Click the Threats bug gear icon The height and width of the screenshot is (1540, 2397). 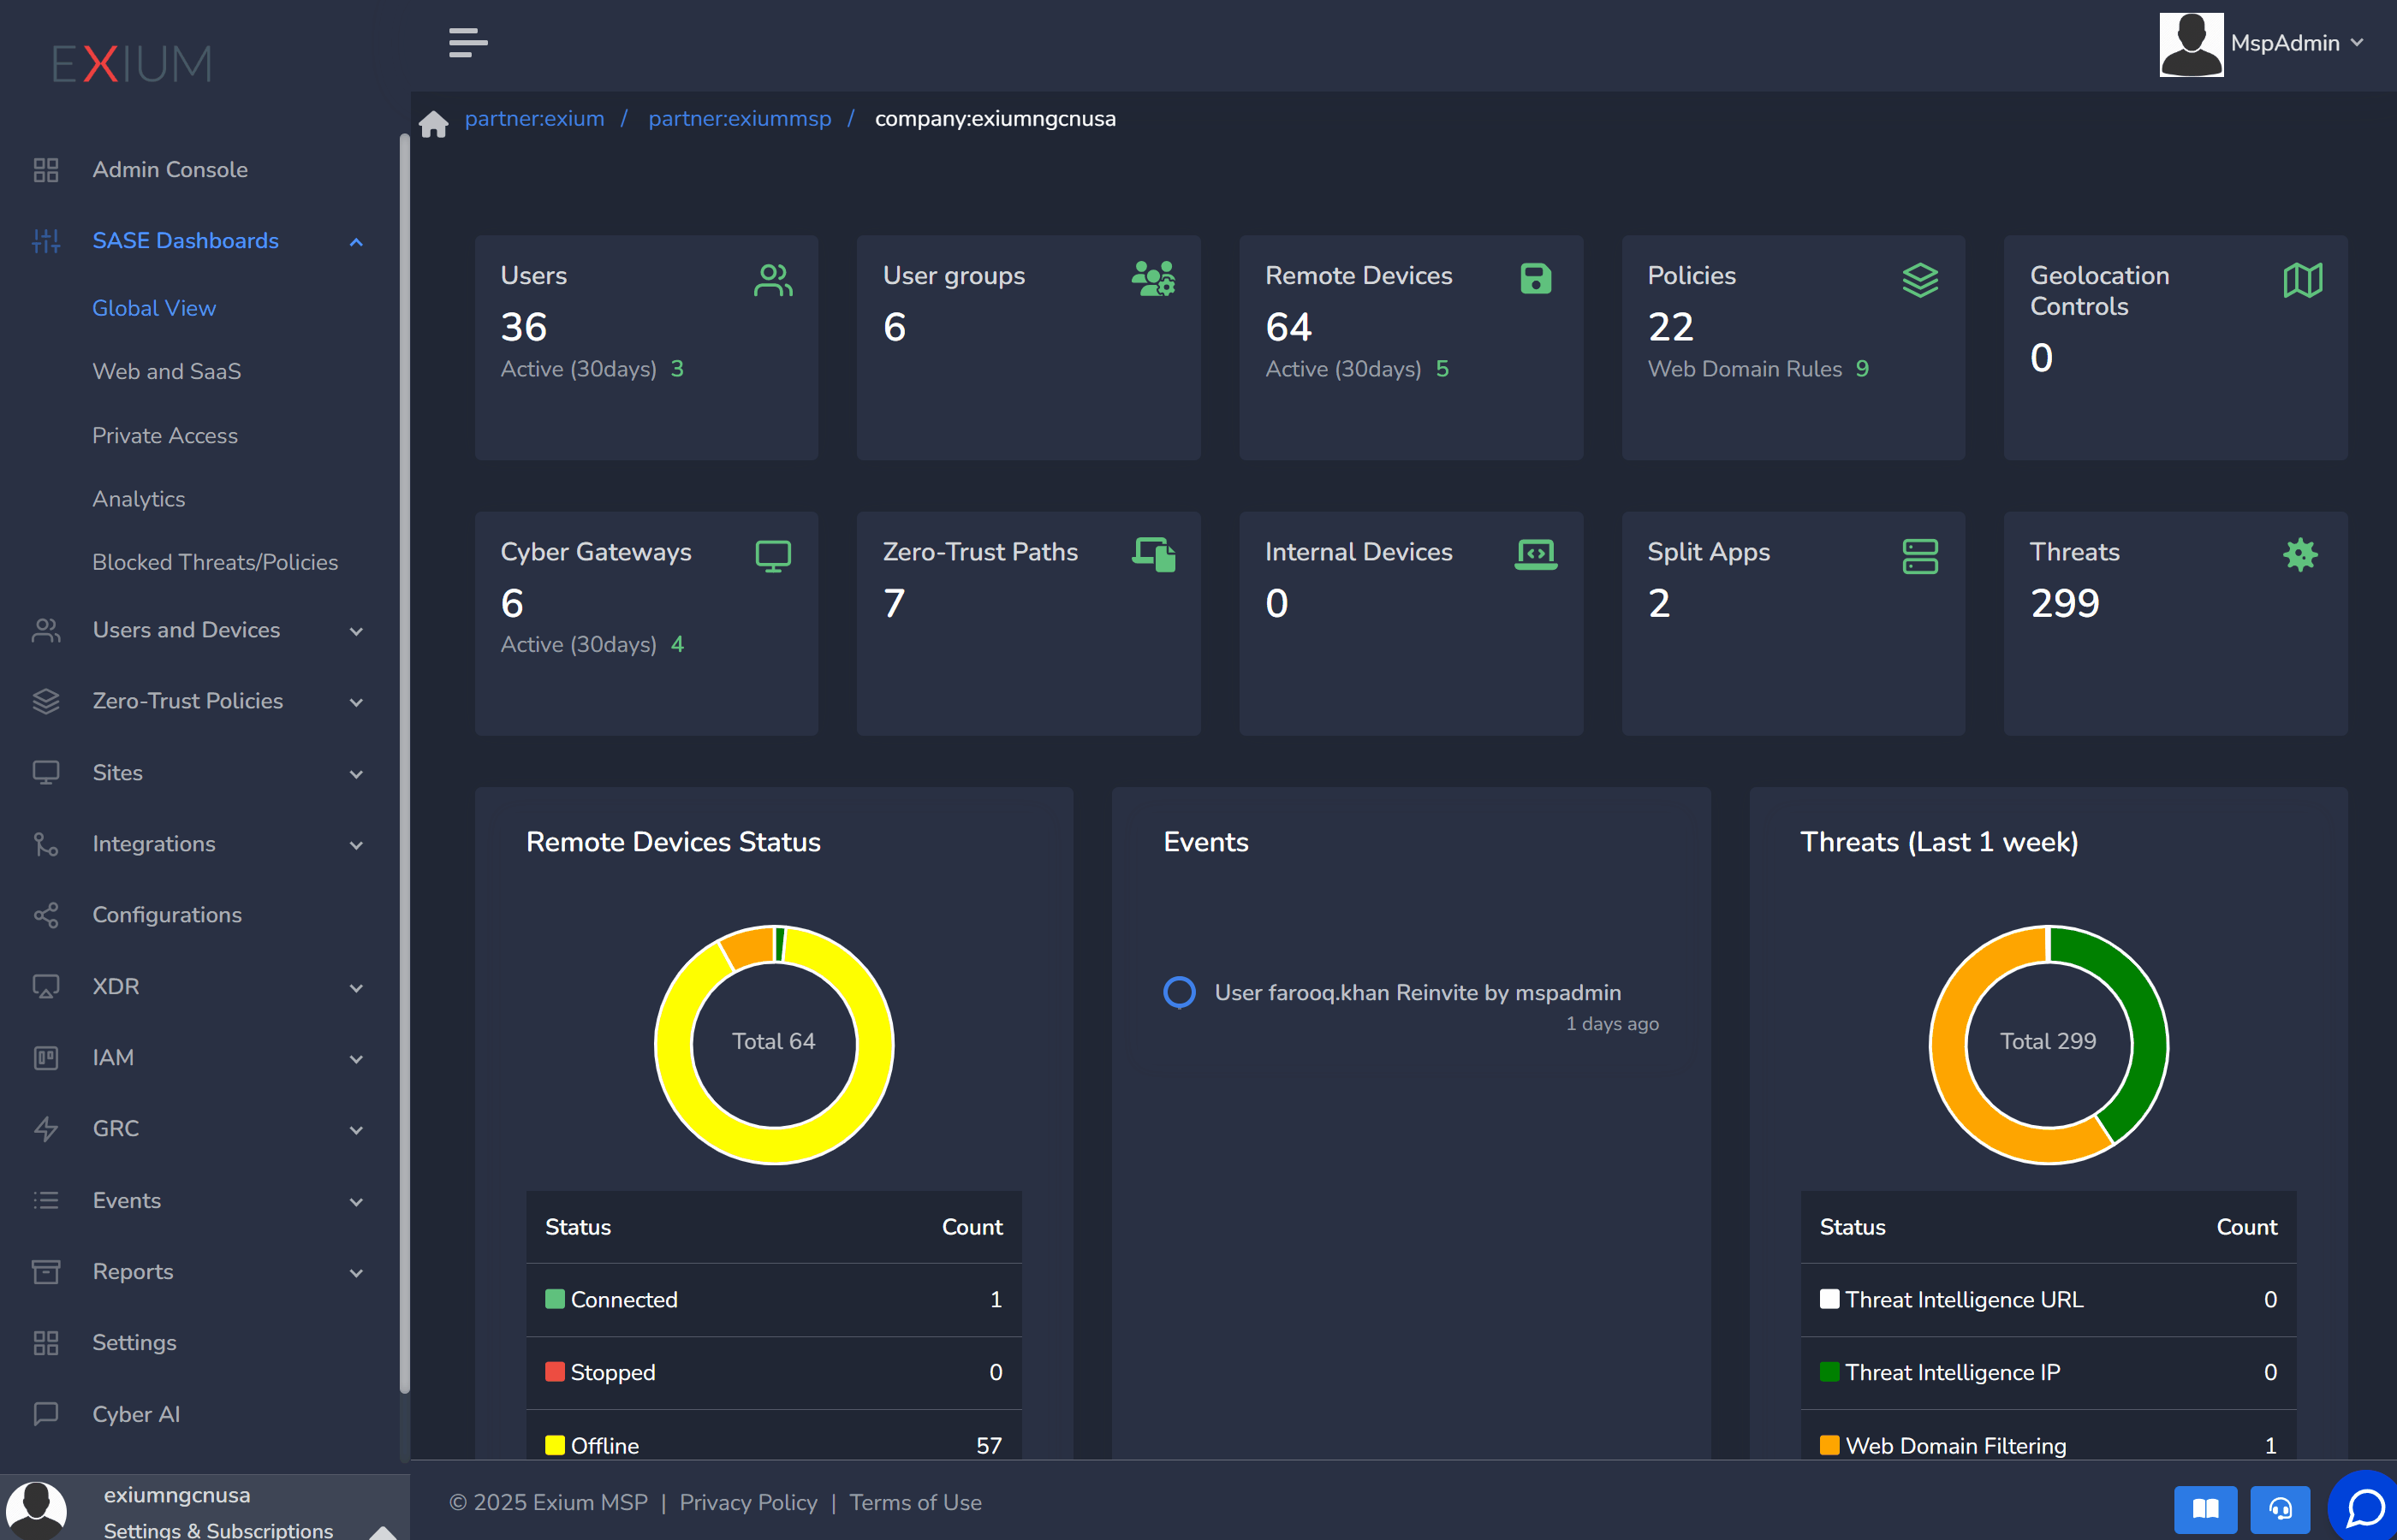point(2300,554)
